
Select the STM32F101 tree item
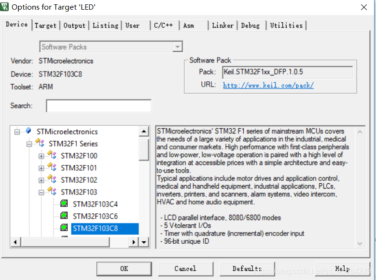[x=79, y=168]
